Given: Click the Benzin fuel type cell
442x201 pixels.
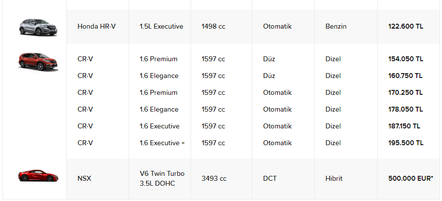Looking at the screenshot, I should [x=336, y=27].
